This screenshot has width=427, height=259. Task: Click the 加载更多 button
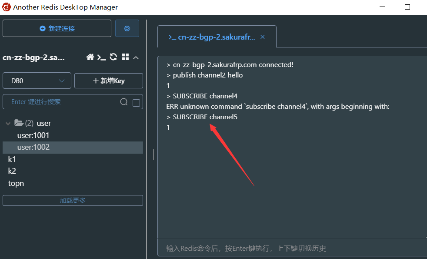click(x=73, y=200)
